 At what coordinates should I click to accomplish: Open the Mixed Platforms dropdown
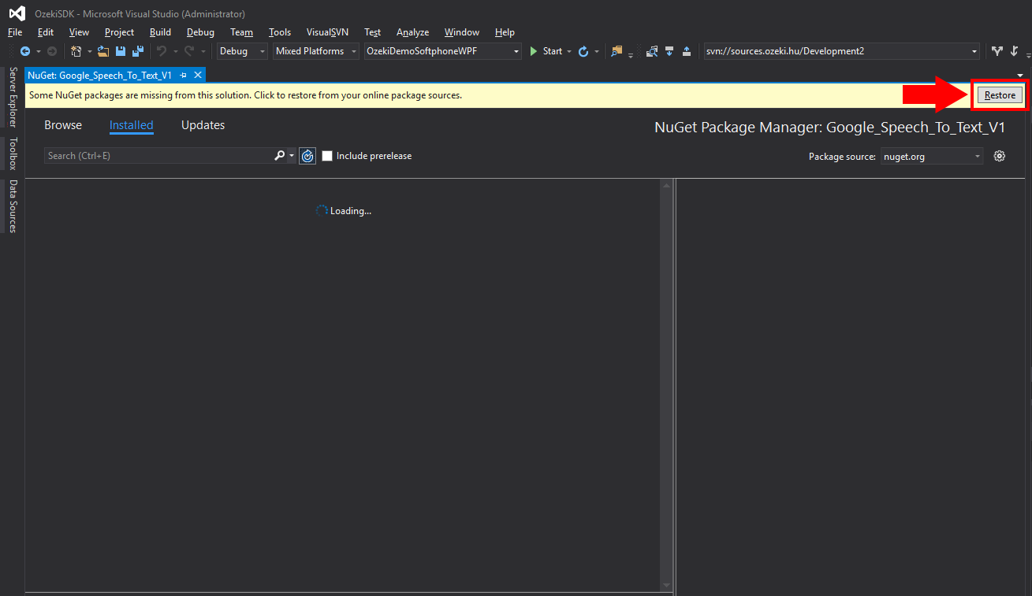click(316, 51)
